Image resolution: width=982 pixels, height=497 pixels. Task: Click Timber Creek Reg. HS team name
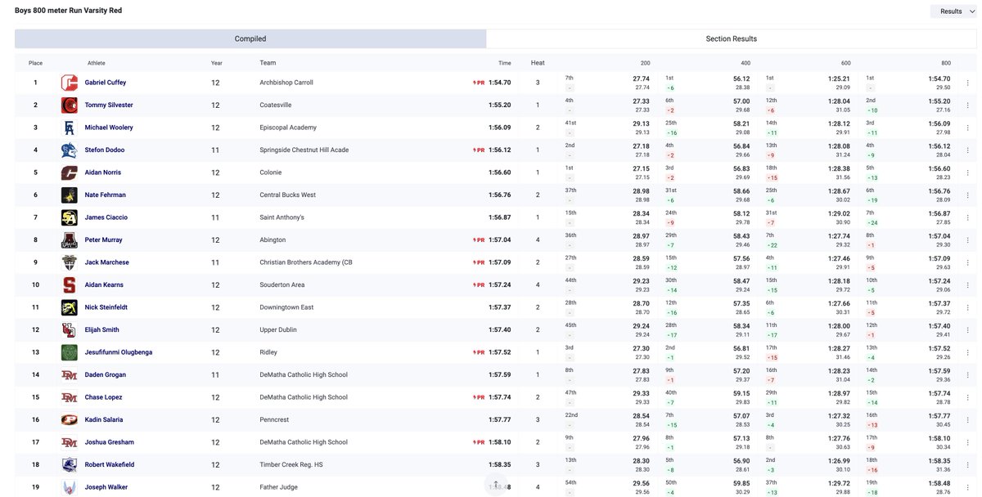click(291, 465)
